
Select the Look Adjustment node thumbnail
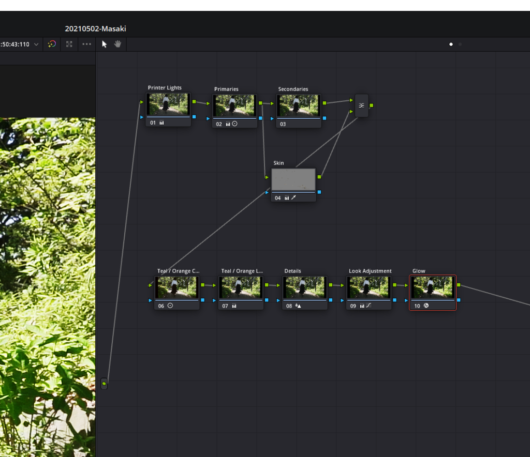tap(369, 287)
